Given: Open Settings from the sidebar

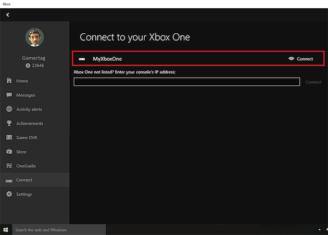Looking at the screenshot, I should [23, 194].
